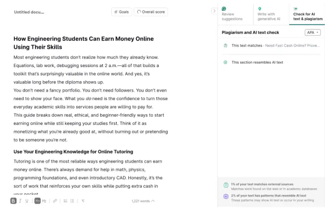Collapse the right sidebar with the chevron
The height and width of the screenshot is (213, 325).
(x=214, y=11)
